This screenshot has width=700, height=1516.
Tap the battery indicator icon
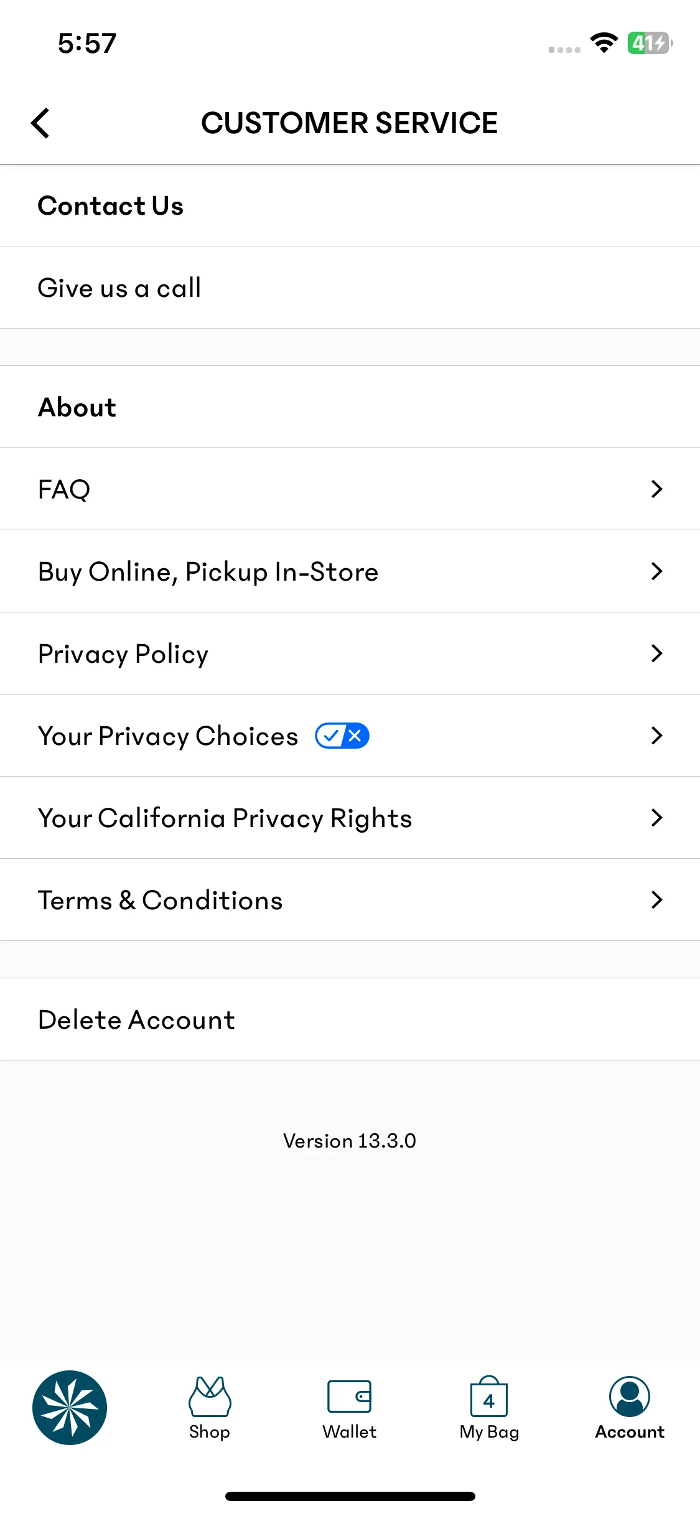click(x=650, y=43)
